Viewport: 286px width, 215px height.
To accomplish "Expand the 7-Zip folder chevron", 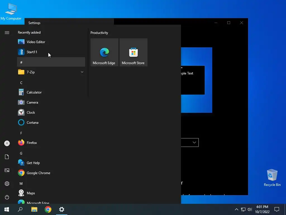I will tap(82, 72).
